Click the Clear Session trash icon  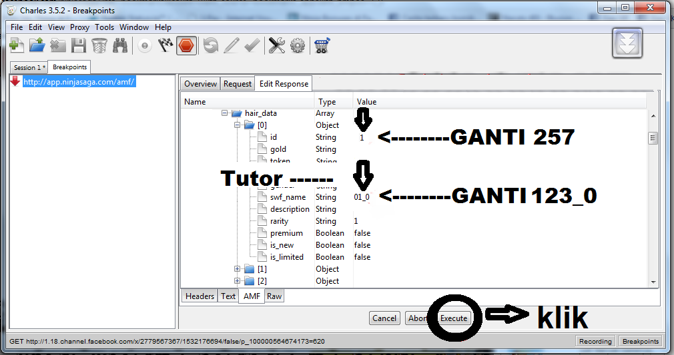pos(99,45)
